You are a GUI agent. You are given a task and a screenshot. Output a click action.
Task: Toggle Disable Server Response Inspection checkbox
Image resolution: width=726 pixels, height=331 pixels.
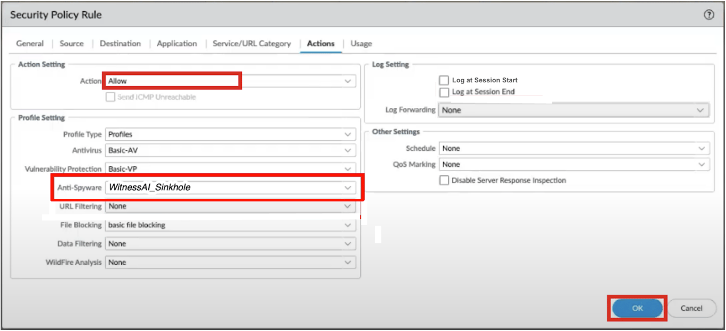click(444, 181)
